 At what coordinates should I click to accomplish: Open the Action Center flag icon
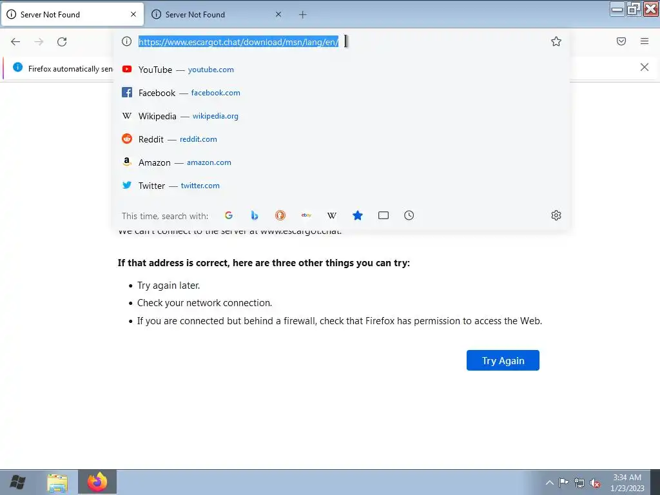[563, 483]
